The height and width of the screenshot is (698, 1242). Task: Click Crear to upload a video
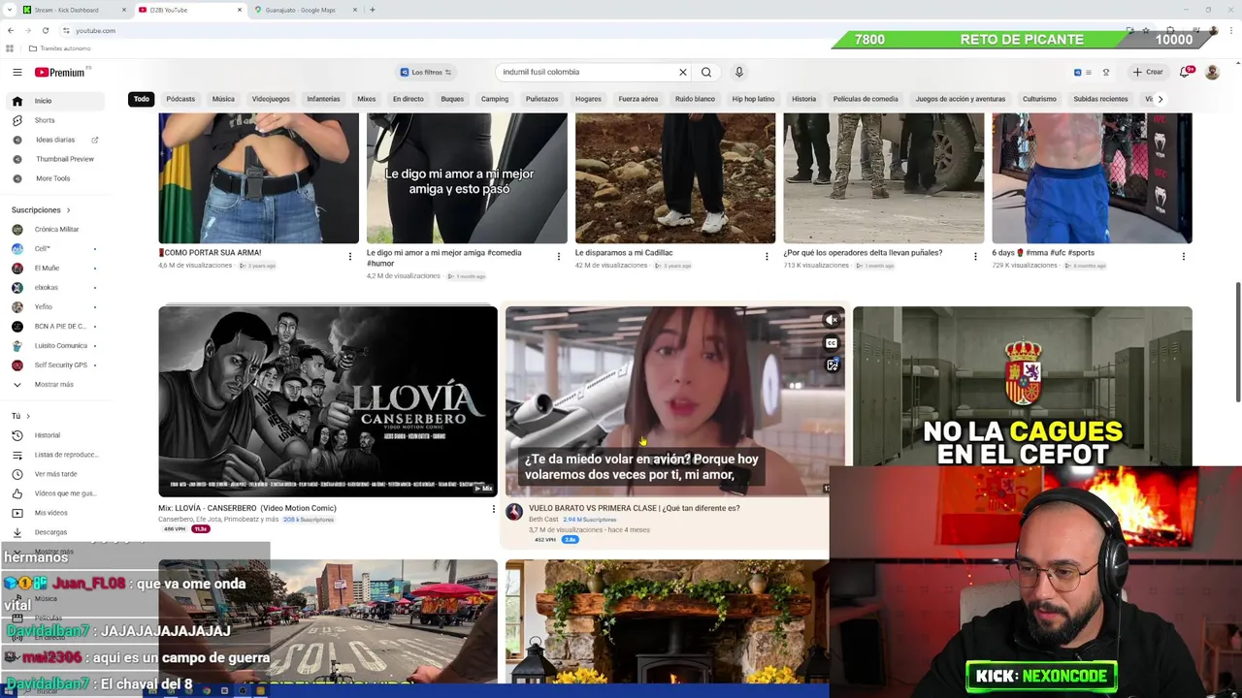(x=1147, y=72)
